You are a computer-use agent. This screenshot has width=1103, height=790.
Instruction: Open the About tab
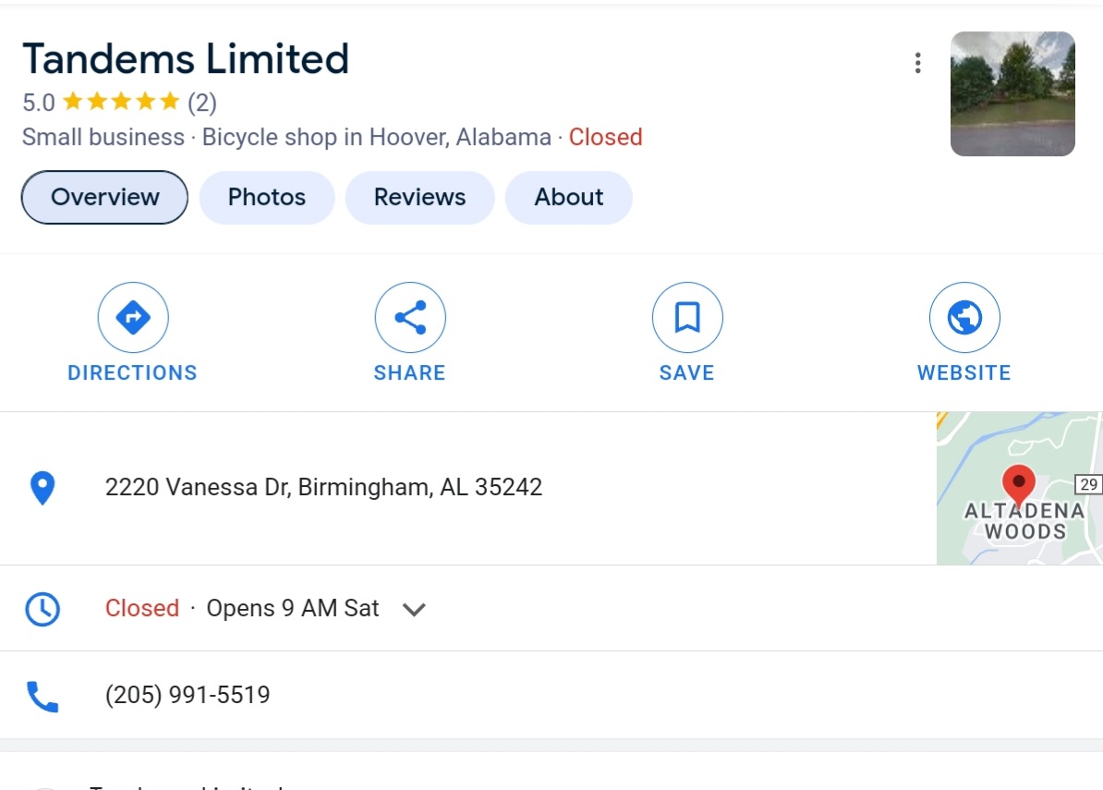click(x=568, y=197)
